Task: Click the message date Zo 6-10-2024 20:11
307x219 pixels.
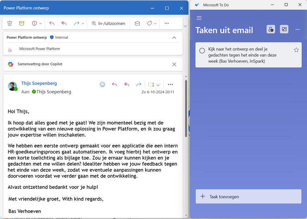Action: [x=158, y=92]
